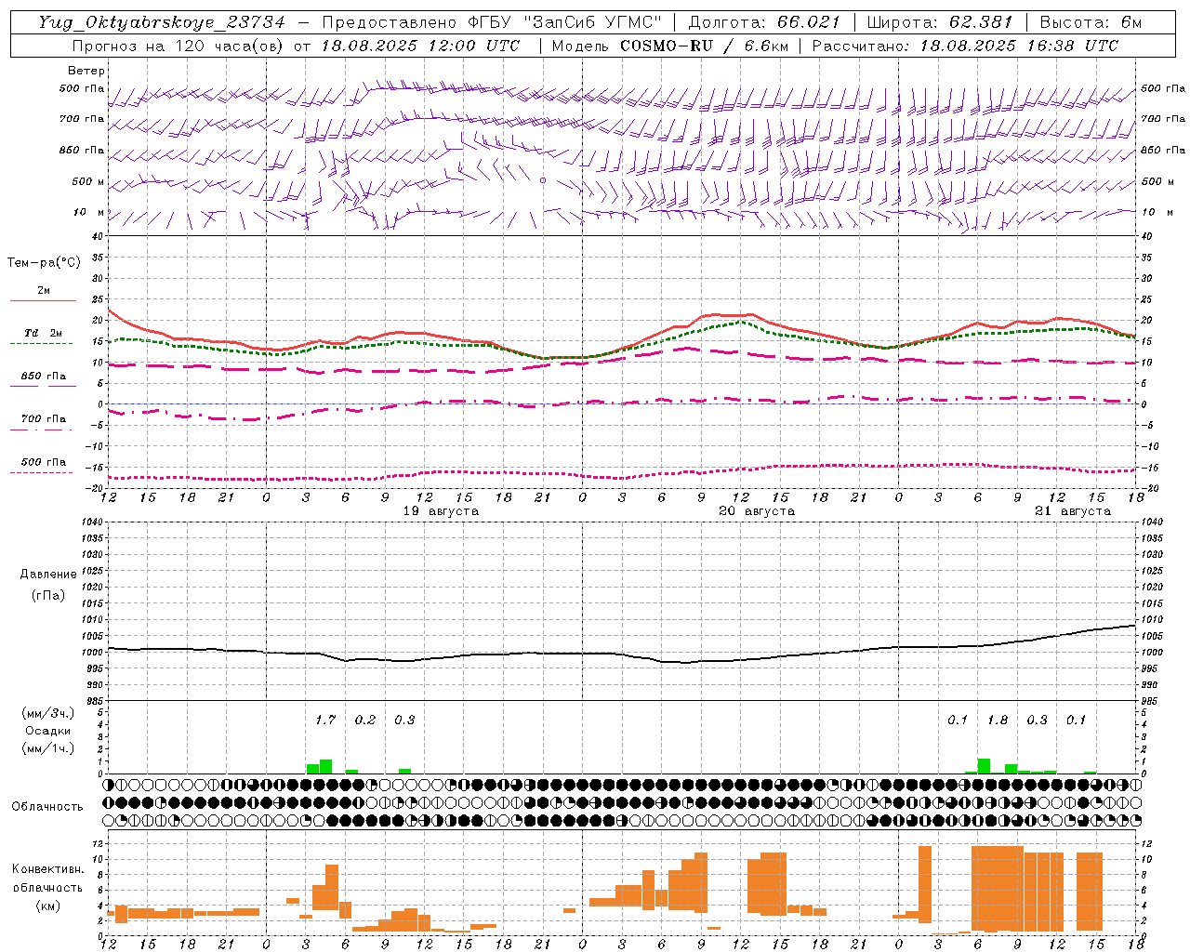
Task: Click the red 2м temperature legend line
Action: click(x=43, y=300)
